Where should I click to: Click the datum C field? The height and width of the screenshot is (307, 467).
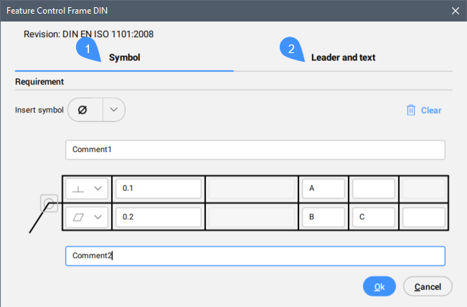pos(373,217)
